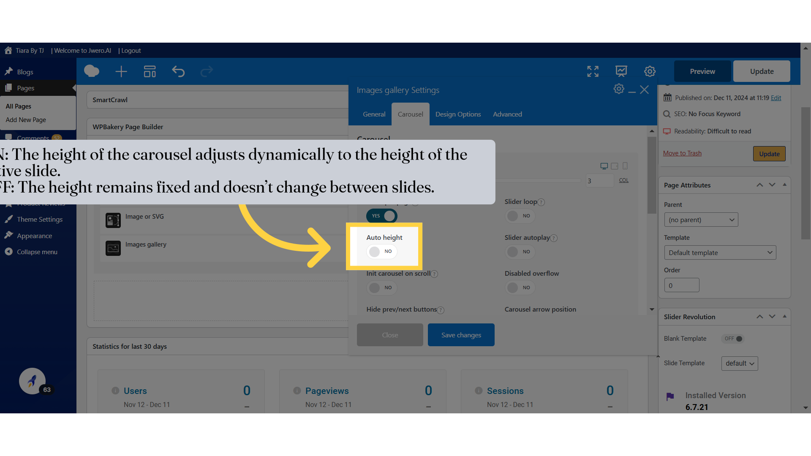Switch to Design Options tab
Image resolution: width=811 pixels, height=456 pixels.
(458, 114)
